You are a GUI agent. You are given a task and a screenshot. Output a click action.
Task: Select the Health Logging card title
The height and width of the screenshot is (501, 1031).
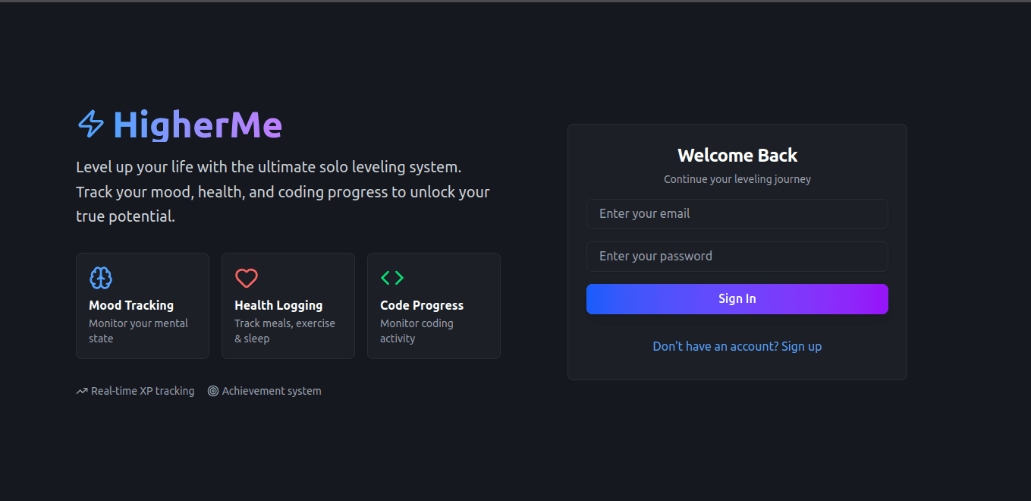[278, 305]
